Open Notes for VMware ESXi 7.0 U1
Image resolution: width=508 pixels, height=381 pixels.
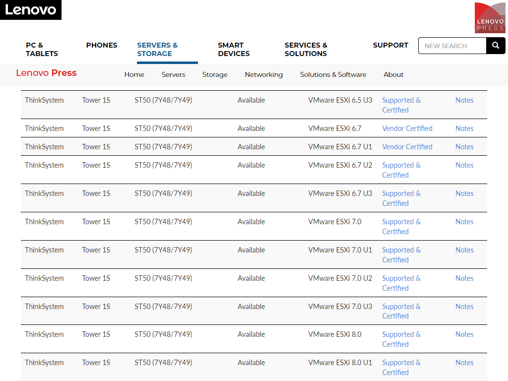click(x=464, y=250)
